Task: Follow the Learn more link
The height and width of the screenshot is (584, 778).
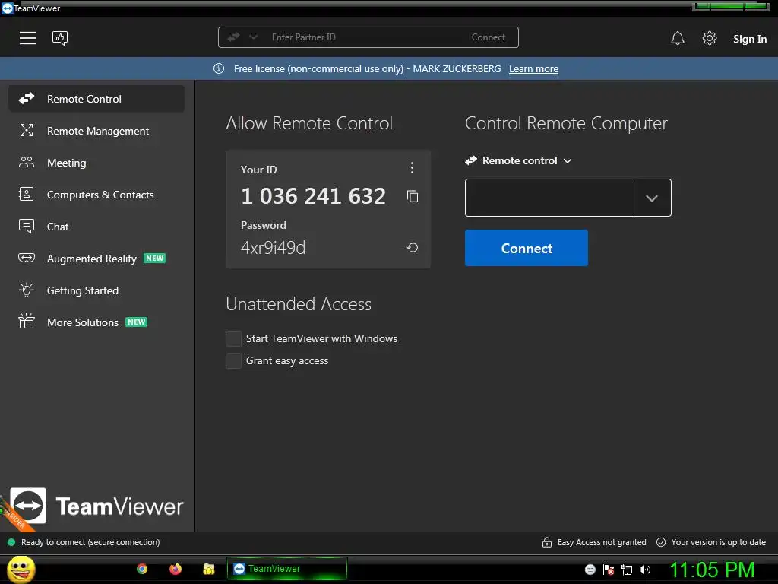Action: click(x=533, y=69)
